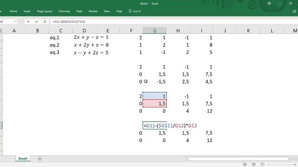
Task: Select column E header
Action: [108, 31]
